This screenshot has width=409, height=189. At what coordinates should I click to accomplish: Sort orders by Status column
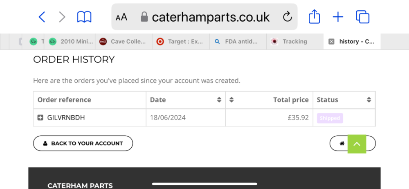[369, 100]
